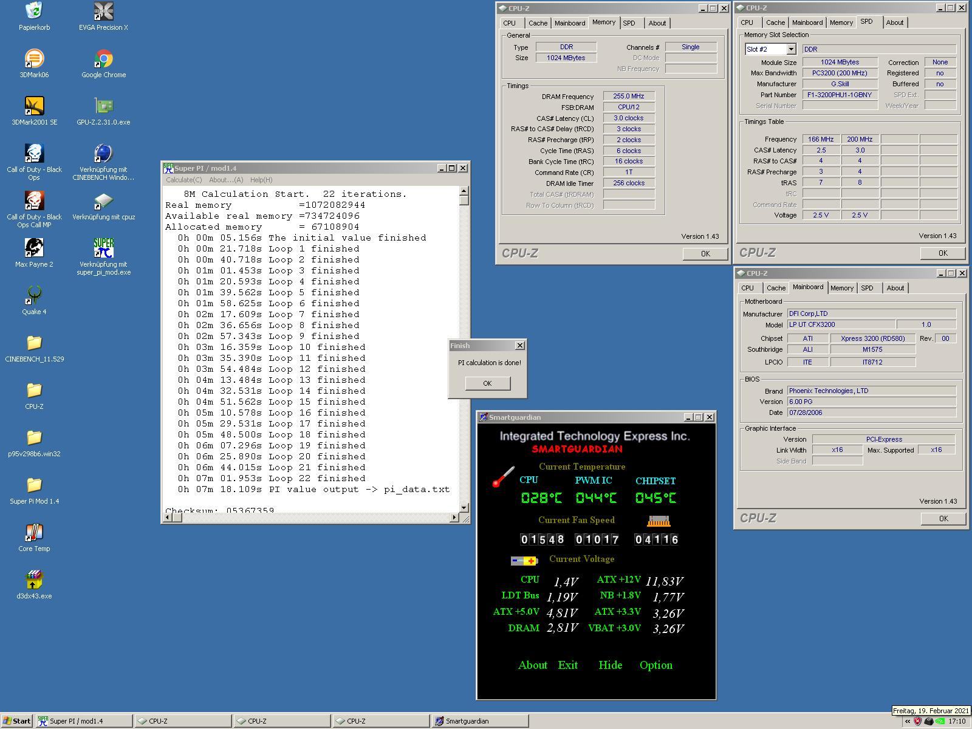
Task: Click the CPU fan speed counter 01548
Action: point(542,539)
